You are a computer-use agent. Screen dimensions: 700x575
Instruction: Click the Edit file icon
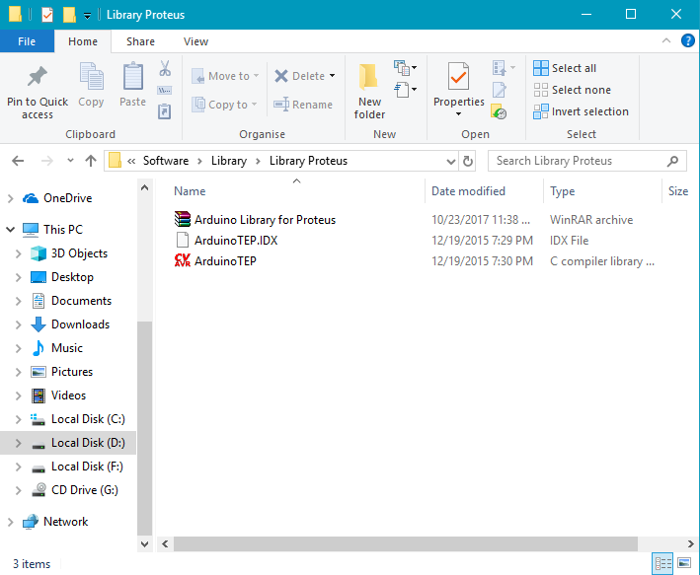pos(500,90)
